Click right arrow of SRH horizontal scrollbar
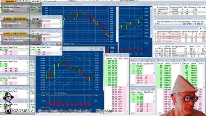 pos(152,84)
